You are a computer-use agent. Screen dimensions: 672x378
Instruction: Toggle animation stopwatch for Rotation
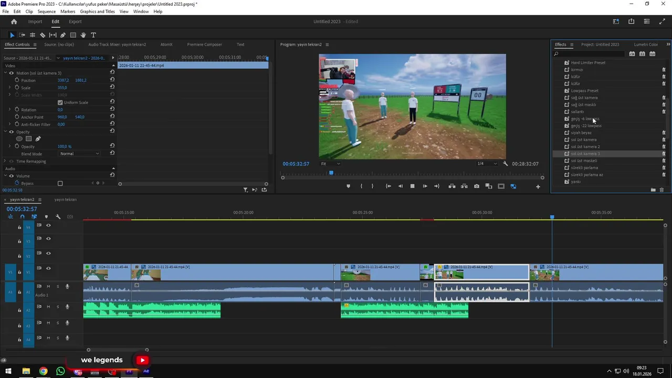17,109
